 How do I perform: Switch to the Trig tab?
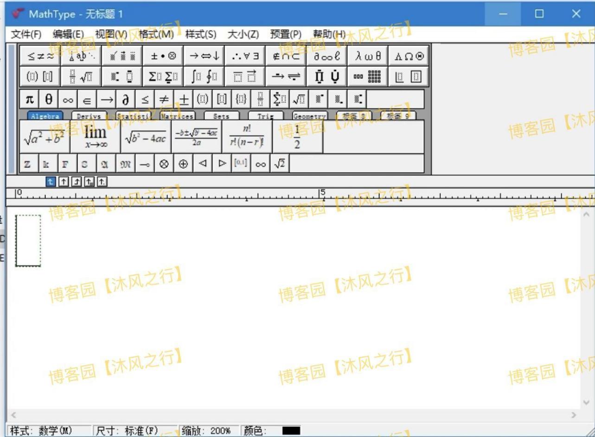click(266, 116)
